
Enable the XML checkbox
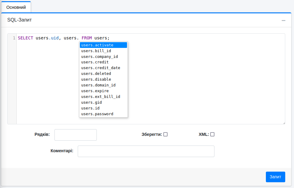click(212, 134)
